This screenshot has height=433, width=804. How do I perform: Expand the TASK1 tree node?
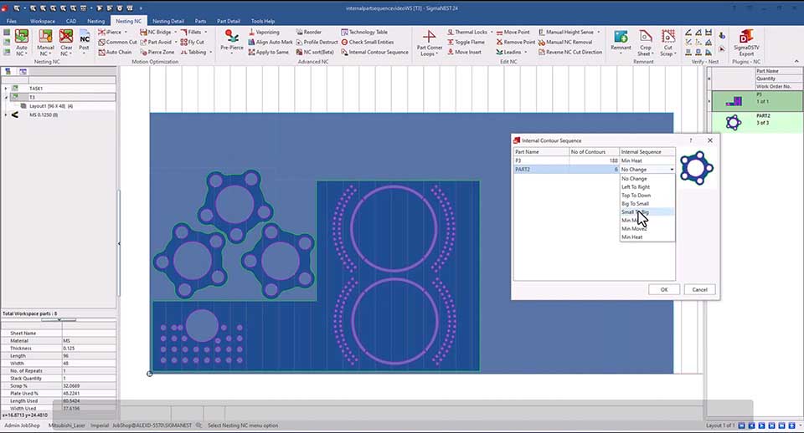[x=6, y=88]
